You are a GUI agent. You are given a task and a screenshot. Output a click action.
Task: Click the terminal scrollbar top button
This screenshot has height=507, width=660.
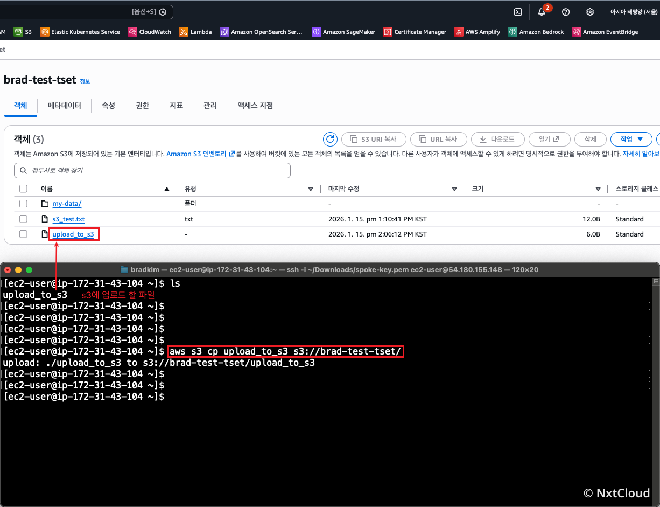point(656,282)
